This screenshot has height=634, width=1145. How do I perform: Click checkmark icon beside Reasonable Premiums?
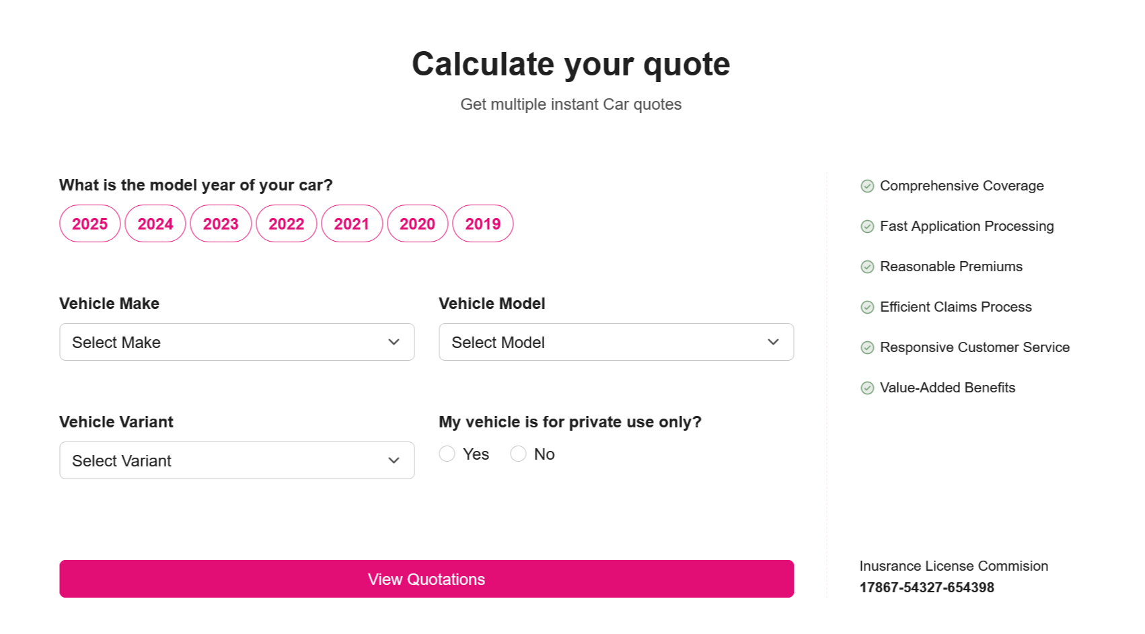[867, 267]
